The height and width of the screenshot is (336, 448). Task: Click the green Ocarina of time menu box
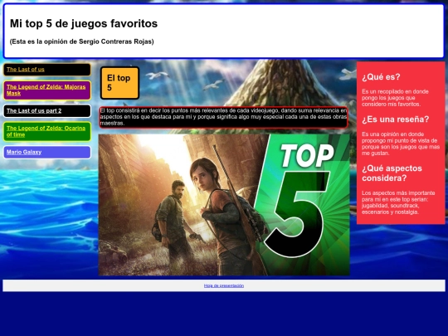point(47,131)
